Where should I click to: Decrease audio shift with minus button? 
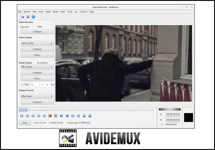coord(42,84)
